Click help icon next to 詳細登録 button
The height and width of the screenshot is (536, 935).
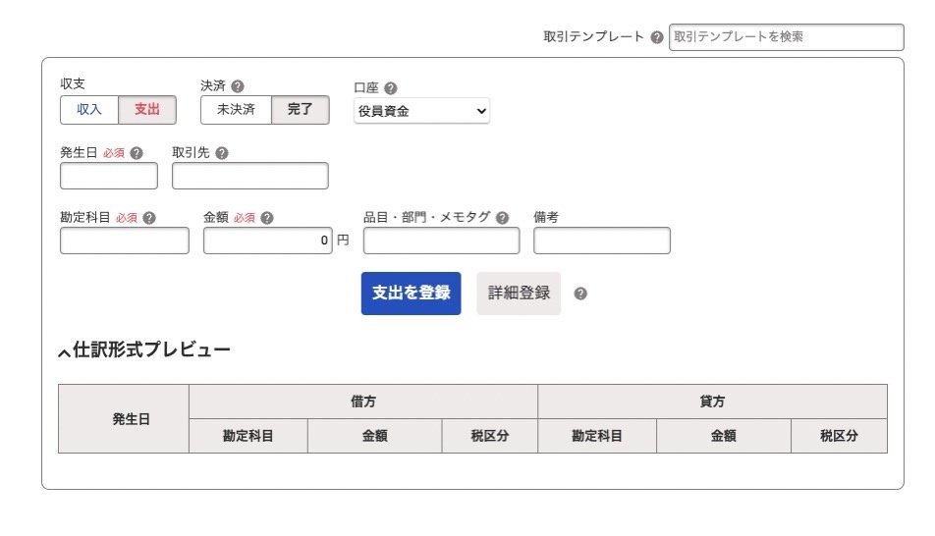[x=580, y=294]
